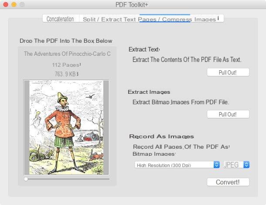
Task: Click the Convert! button
Action: (x=228, y=182)
